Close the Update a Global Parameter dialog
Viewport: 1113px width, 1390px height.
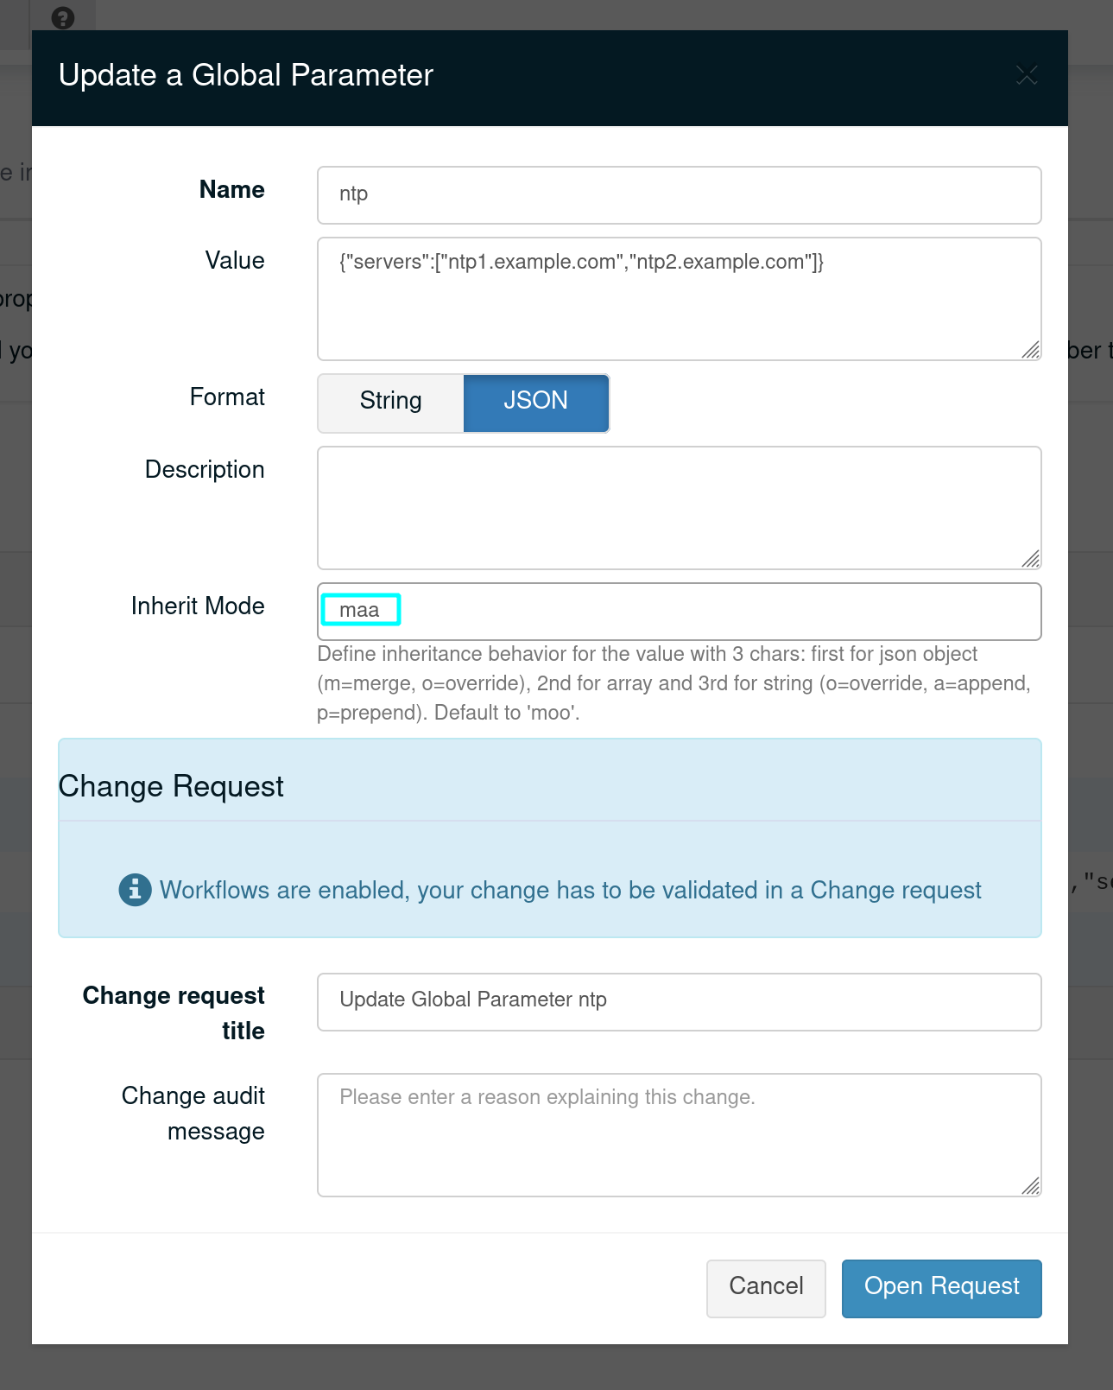point(1026,76)
